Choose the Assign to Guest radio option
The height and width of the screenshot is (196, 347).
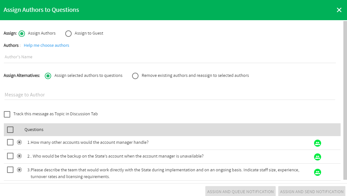[68, 34]
